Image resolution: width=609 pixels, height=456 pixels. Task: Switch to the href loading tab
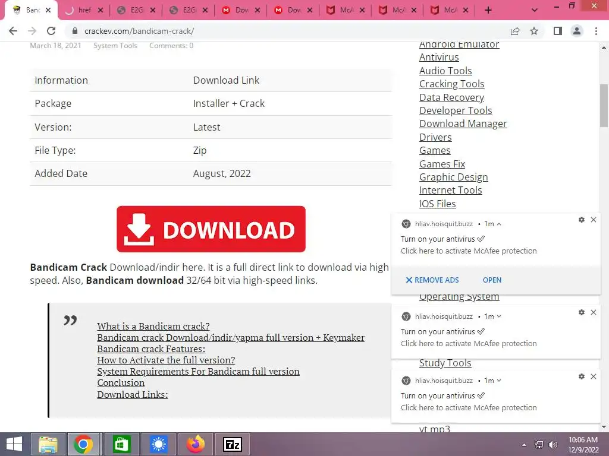tap(83, 11)
